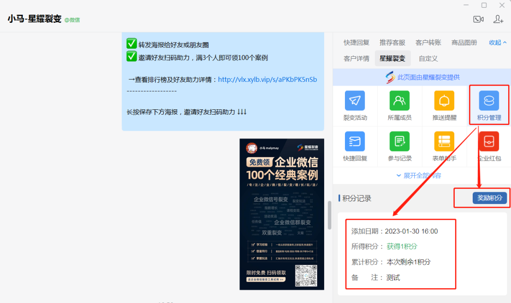This screenshot has height=303, width=511.
Task: Start a video call from the title bar
Action: [478, 19]
